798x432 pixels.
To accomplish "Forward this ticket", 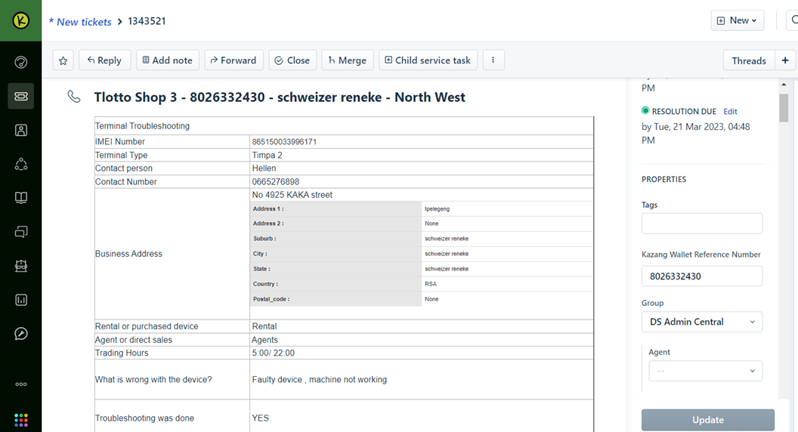I will coord(234,60).
